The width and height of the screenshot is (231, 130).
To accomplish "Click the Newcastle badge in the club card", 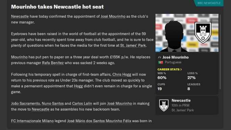I will pos(164,105).
